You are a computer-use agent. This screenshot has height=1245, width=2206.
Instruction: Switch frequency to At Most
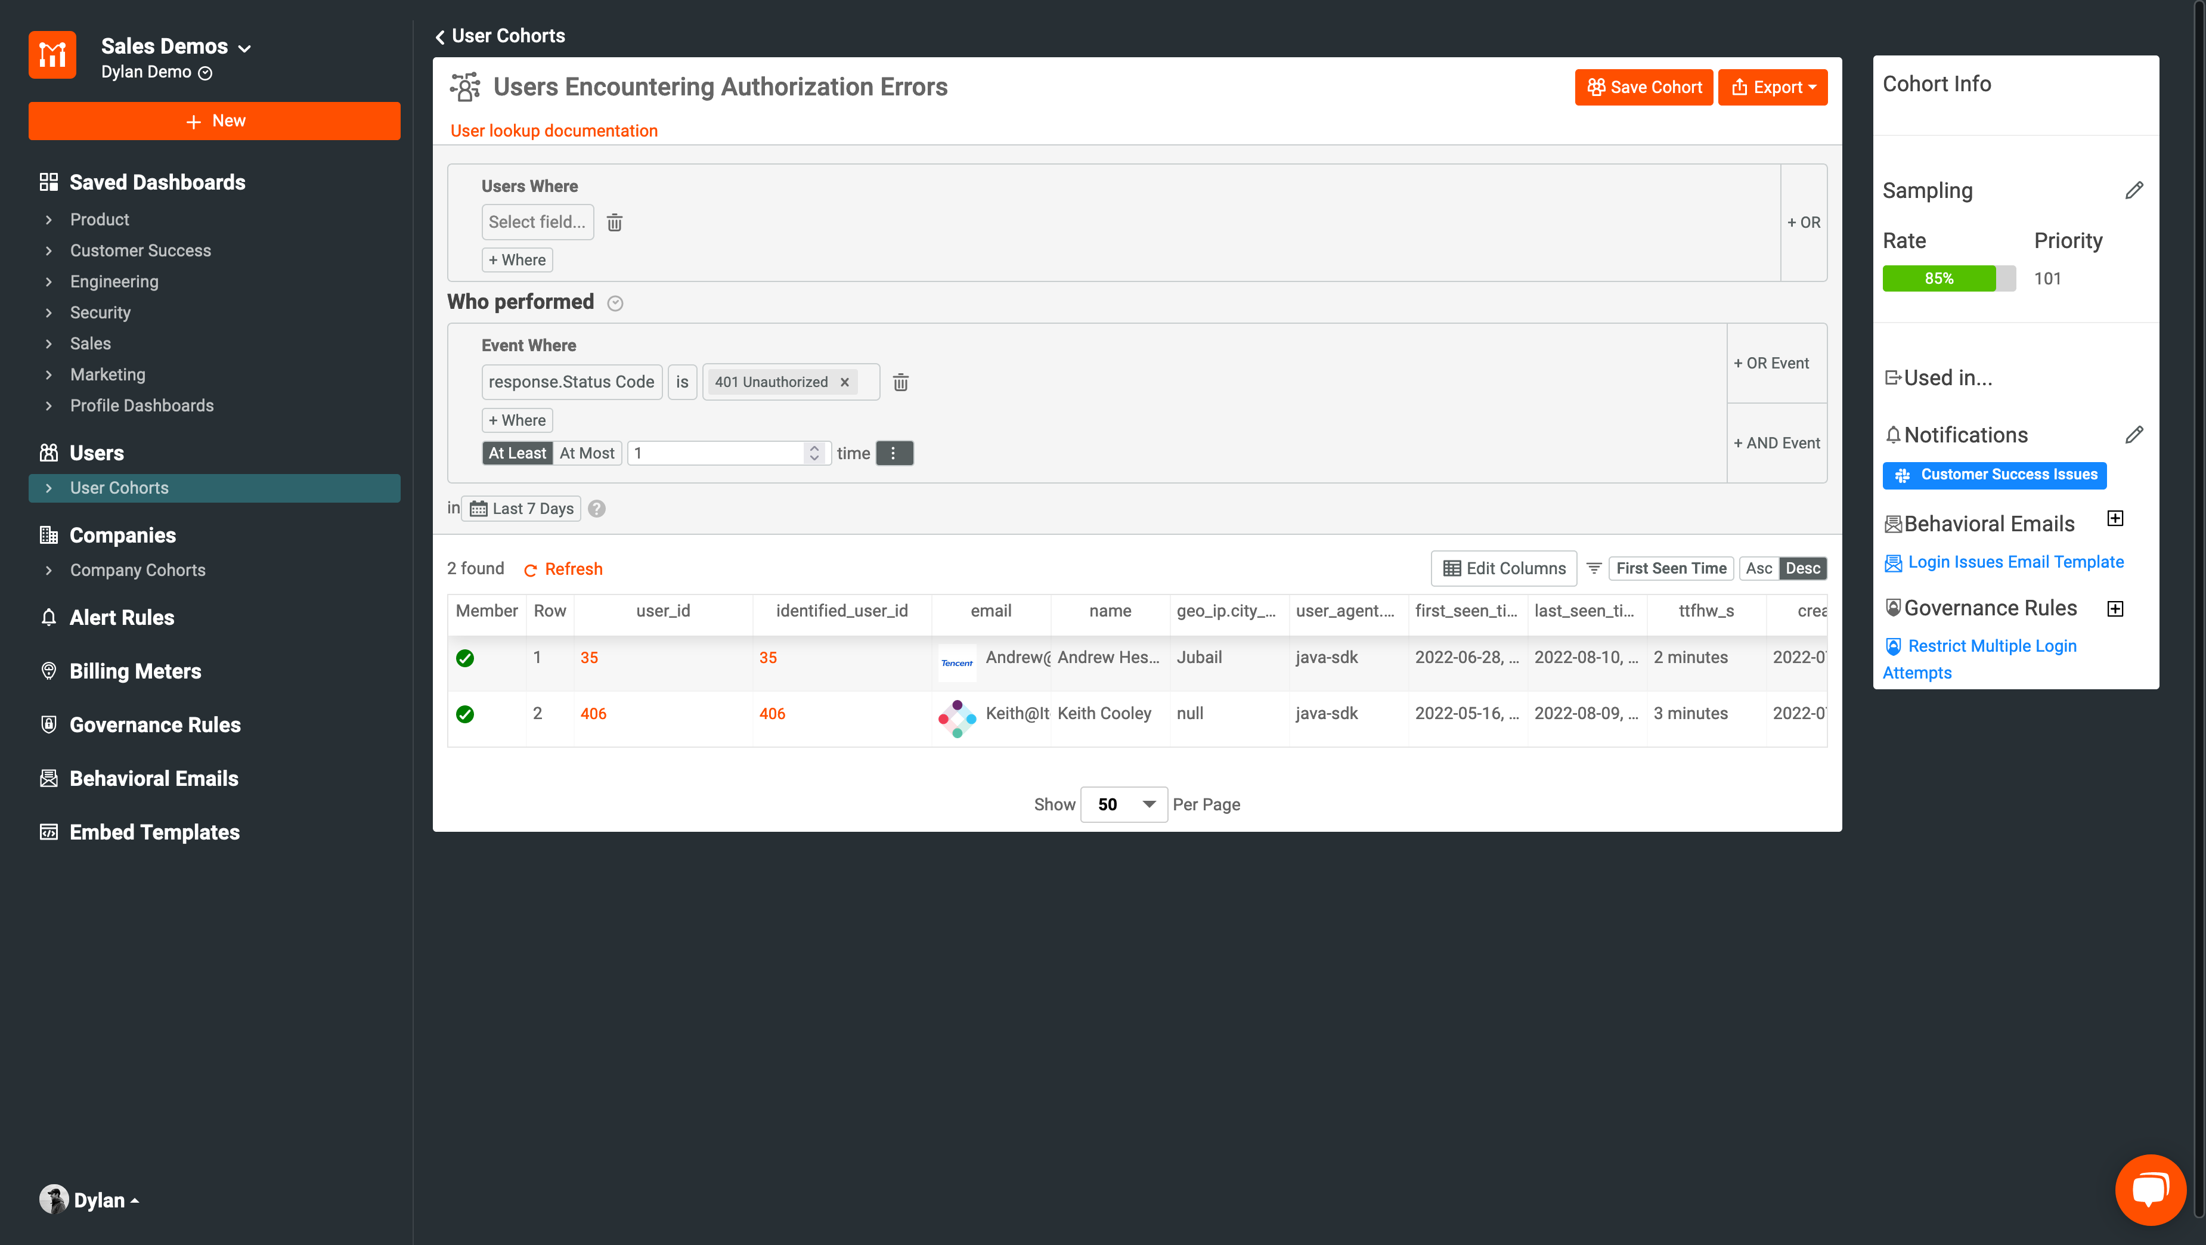587,454
